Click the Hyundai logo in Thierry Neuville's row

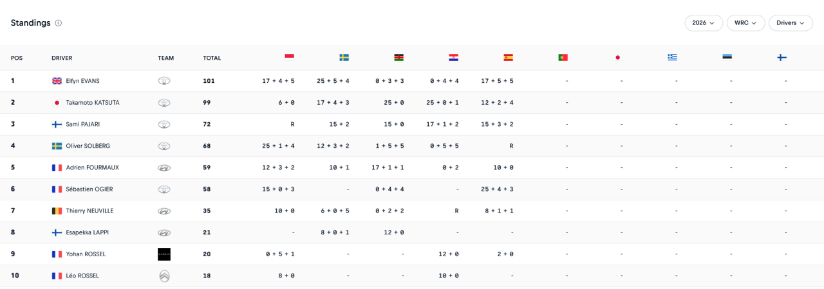(164, 211)
